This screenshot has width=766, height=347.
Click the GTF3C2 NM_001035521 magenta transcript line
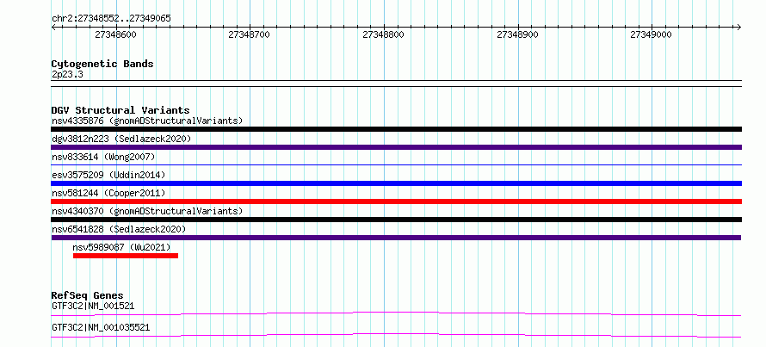396,335
